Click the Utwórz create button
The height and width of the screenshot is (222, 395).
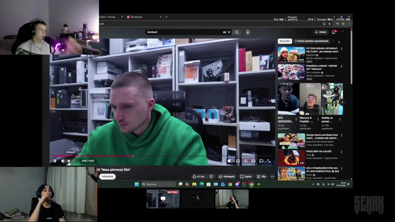coord(321,32)
